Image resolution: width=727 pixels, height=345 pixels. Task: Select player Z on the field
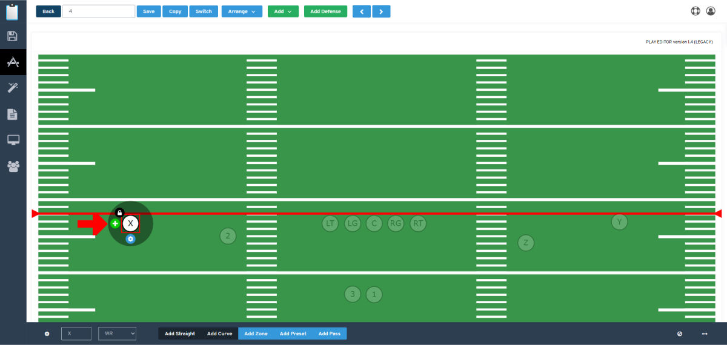(526, 243)
